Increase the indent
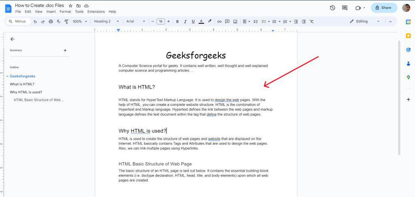This screenshot has height=197, width=415. tap(304, 22)
